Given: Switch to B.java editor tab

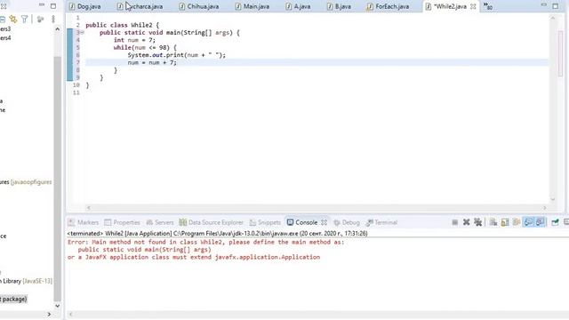Looking at the screenshot, I should tap(340, 6).
